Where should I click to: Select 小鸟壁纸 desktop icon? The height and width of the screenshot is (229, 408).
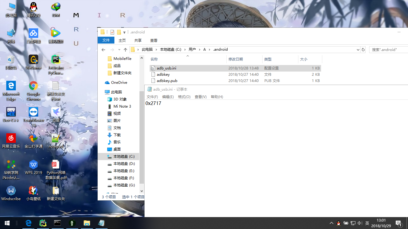[x=33, y=193]
